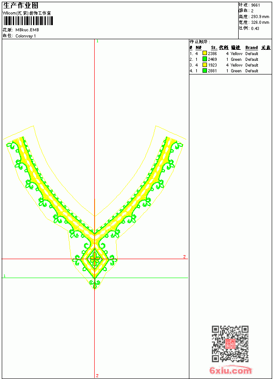This screenshot has height=379, width=273.
Task: Click the Brand column header
Action: (251, 48)
